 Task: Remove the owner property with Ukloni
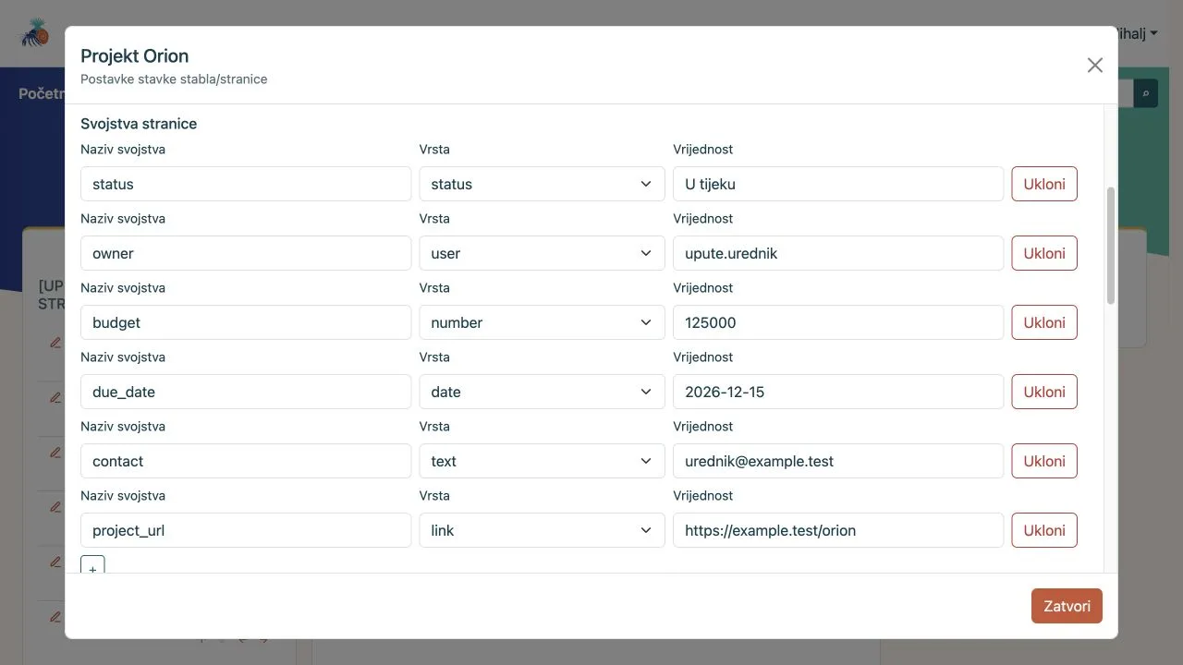tap(1044, 253)
